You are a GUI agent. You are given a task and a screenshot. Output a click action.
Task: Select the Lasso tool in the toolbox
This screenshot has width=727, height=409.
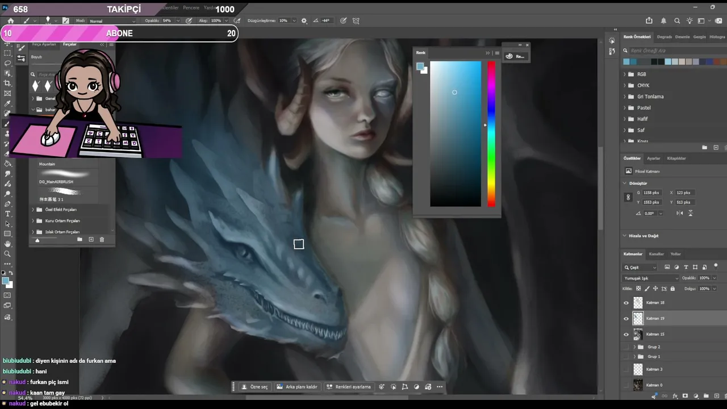pyautogui.click(x=7, y=63)
